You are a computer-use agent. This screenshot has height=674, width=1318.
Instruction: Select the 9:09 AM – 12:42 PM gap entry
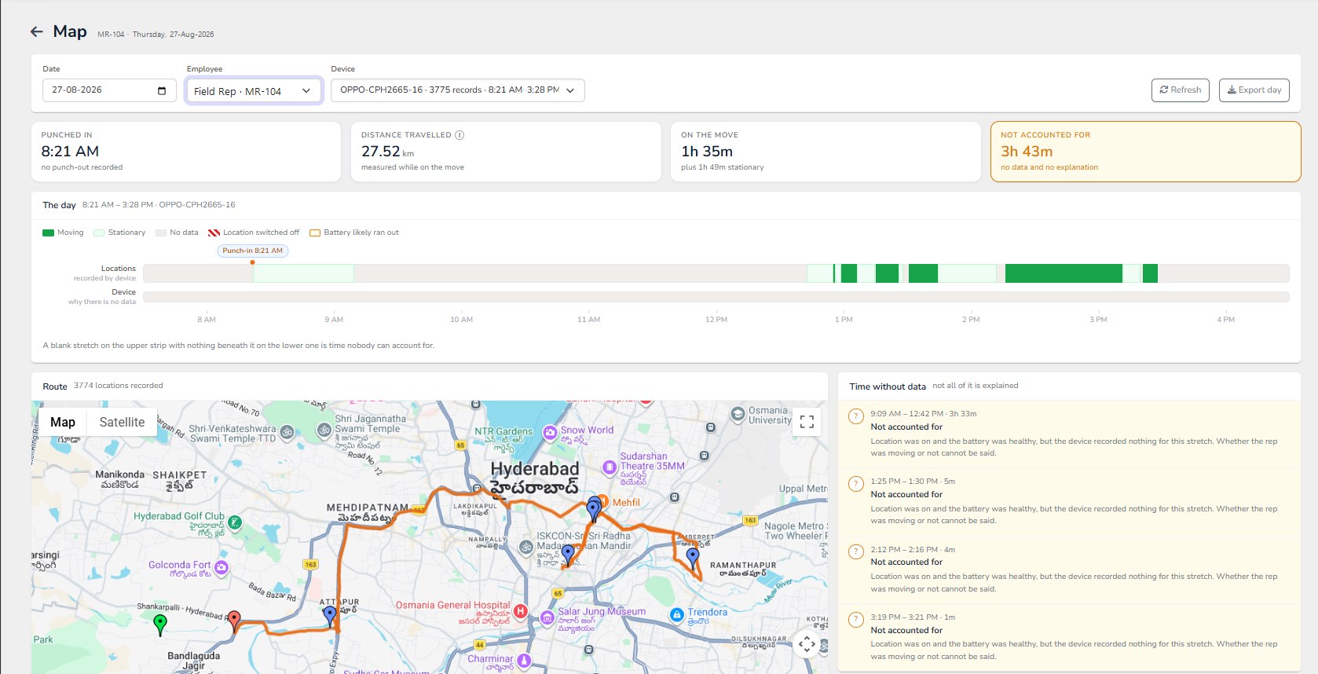pyautogui.click(x=1070, y=434)
